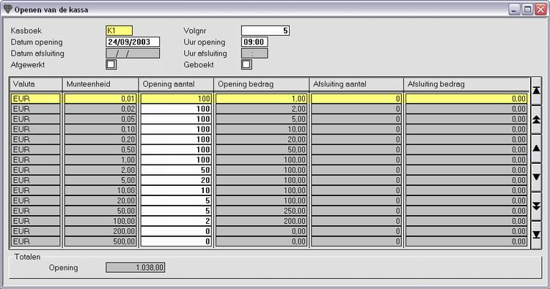Select opening aantal cell for 1,00 row
Image resolution: width=550 pixels, height=289 pixels.
coord(176,159)
